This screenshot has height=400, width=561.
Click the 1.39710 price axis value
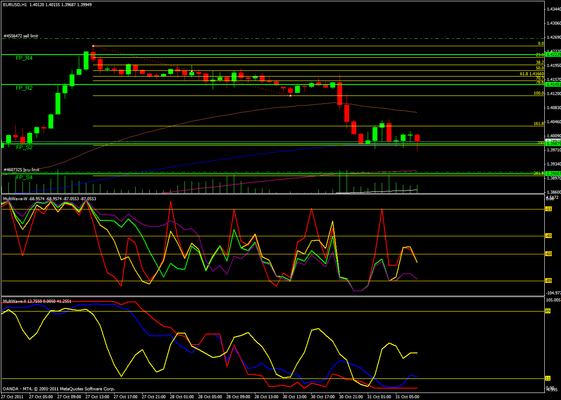point(554,150)
